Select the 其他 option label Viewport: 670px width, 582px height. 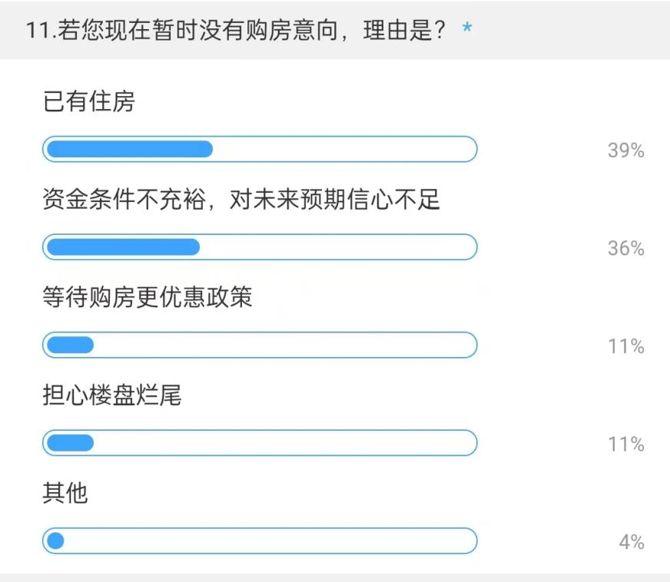65,493
